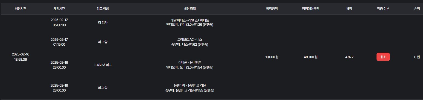Click the 베팅 타입 column header
The image size is (423, 100).
point(189,9)
